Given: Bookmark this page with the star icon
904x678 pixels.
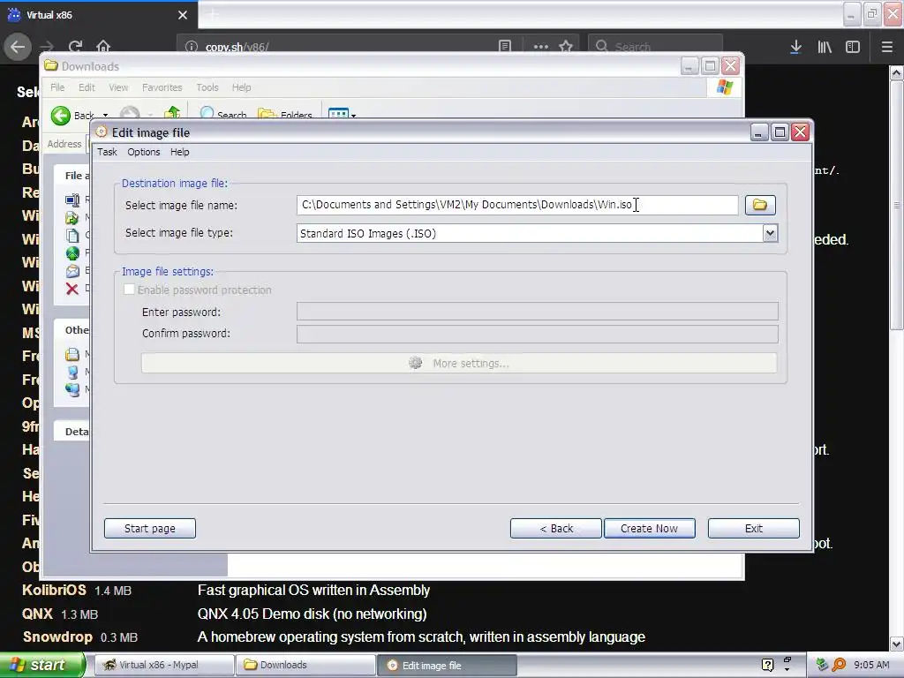Looking at the screenshot, I should [x=566, y=47].
